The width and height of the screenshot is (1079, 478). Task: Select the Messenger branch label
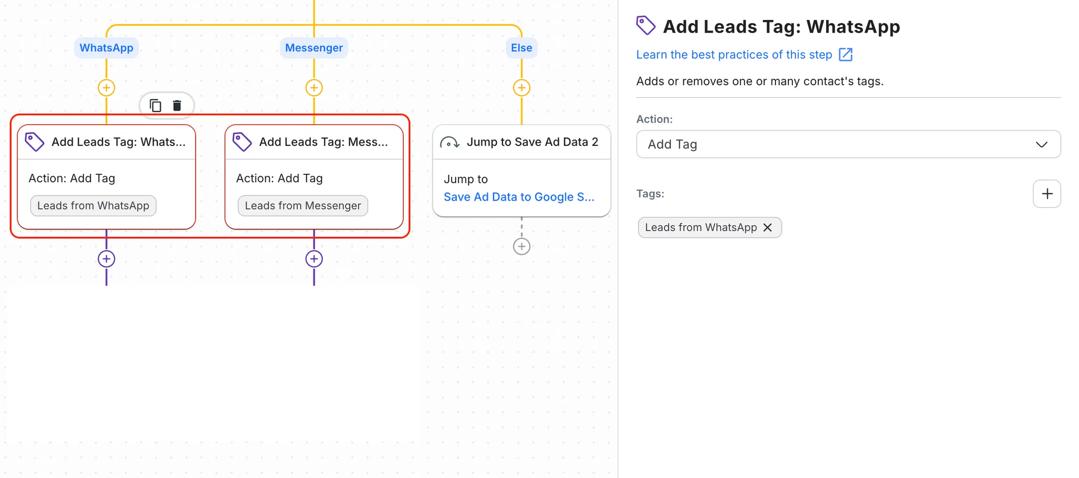coord(314,48)
